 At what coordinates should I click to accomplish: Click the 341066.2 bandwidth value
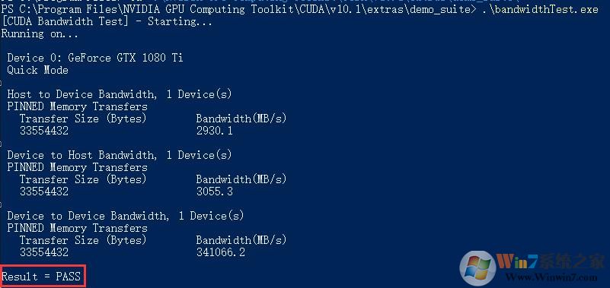coord(221,252)
